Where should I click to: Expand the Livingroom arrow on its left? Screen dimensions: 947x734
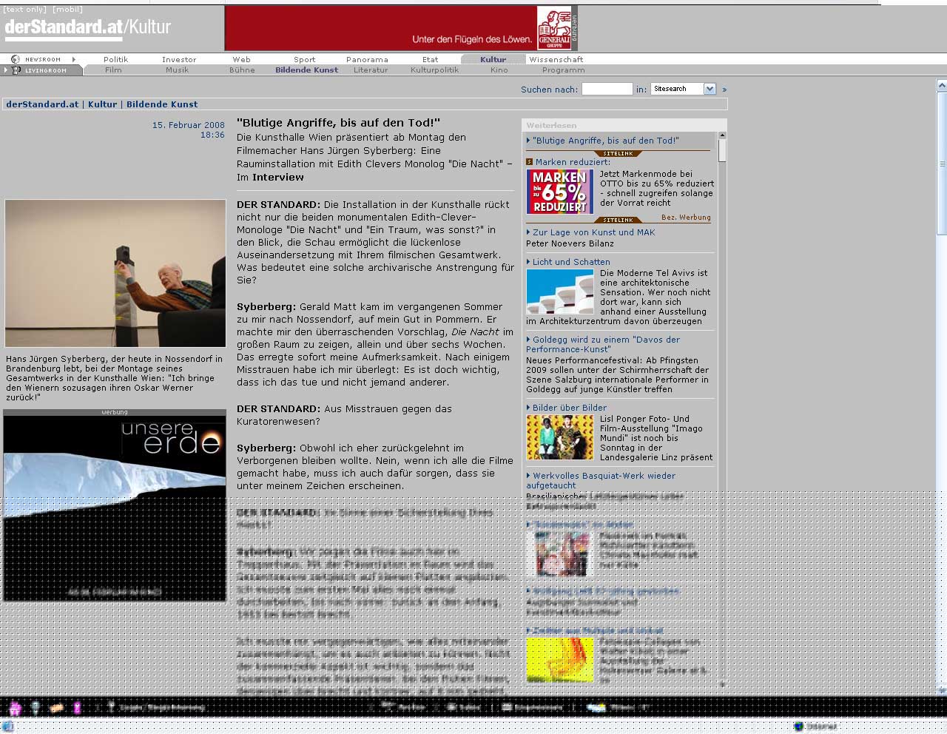(5, 70)
